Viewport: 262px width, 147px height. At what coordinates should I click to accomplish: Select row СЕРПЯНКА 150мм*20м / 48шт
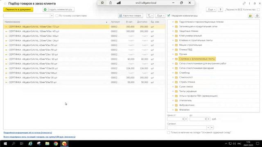tap(84, 36)
